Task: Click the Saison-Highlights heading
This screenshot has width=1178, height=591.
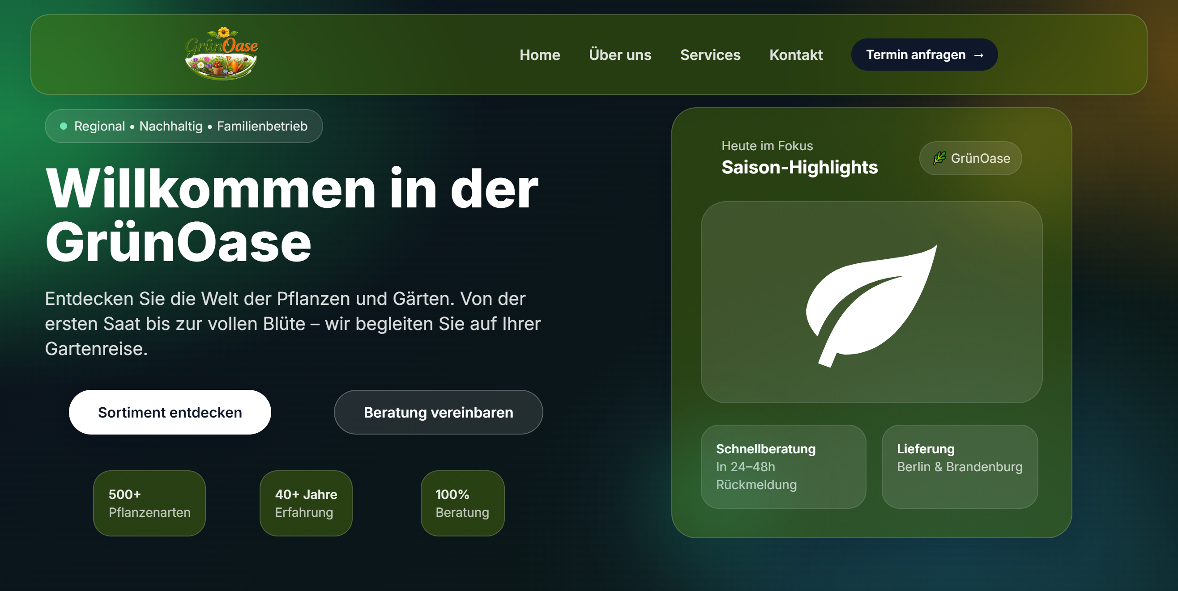Action: click(x=799, y=167)
